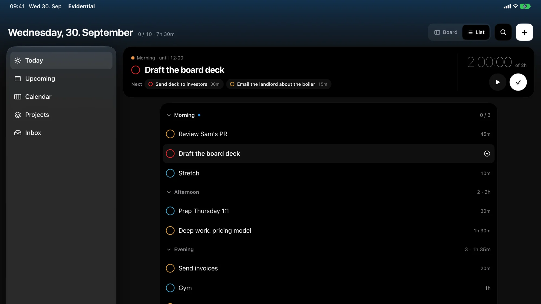Complete focus card Draft the board deck circle
The height and width of the screenshot is (304, 541).
(136, 70)
